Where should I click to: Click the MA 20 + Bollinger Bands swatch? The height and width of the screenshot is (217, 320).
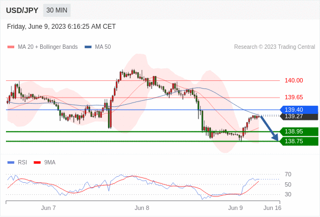pyautogui.click(x=11, y=47)
